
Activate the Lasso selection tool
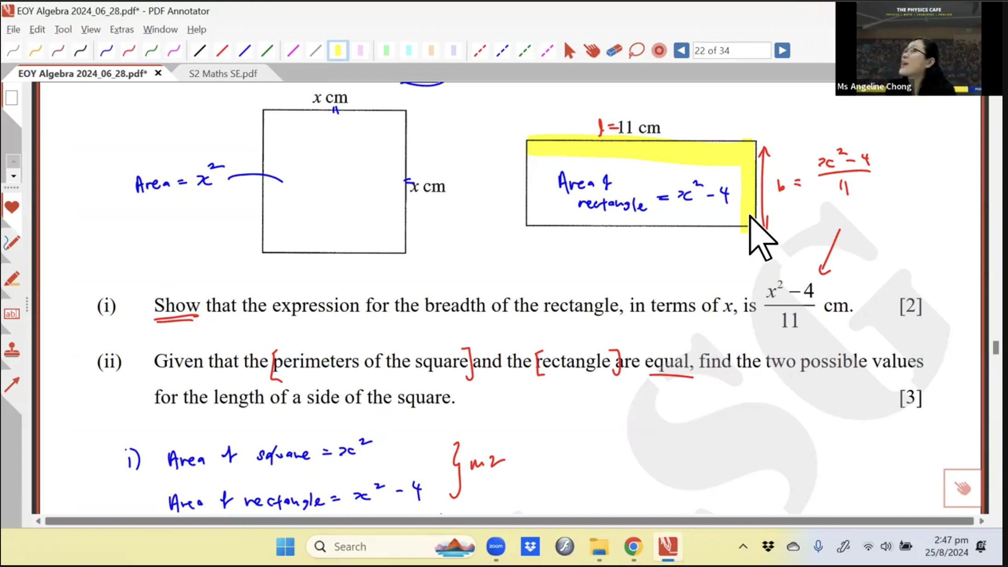click(x=637, y=51)
